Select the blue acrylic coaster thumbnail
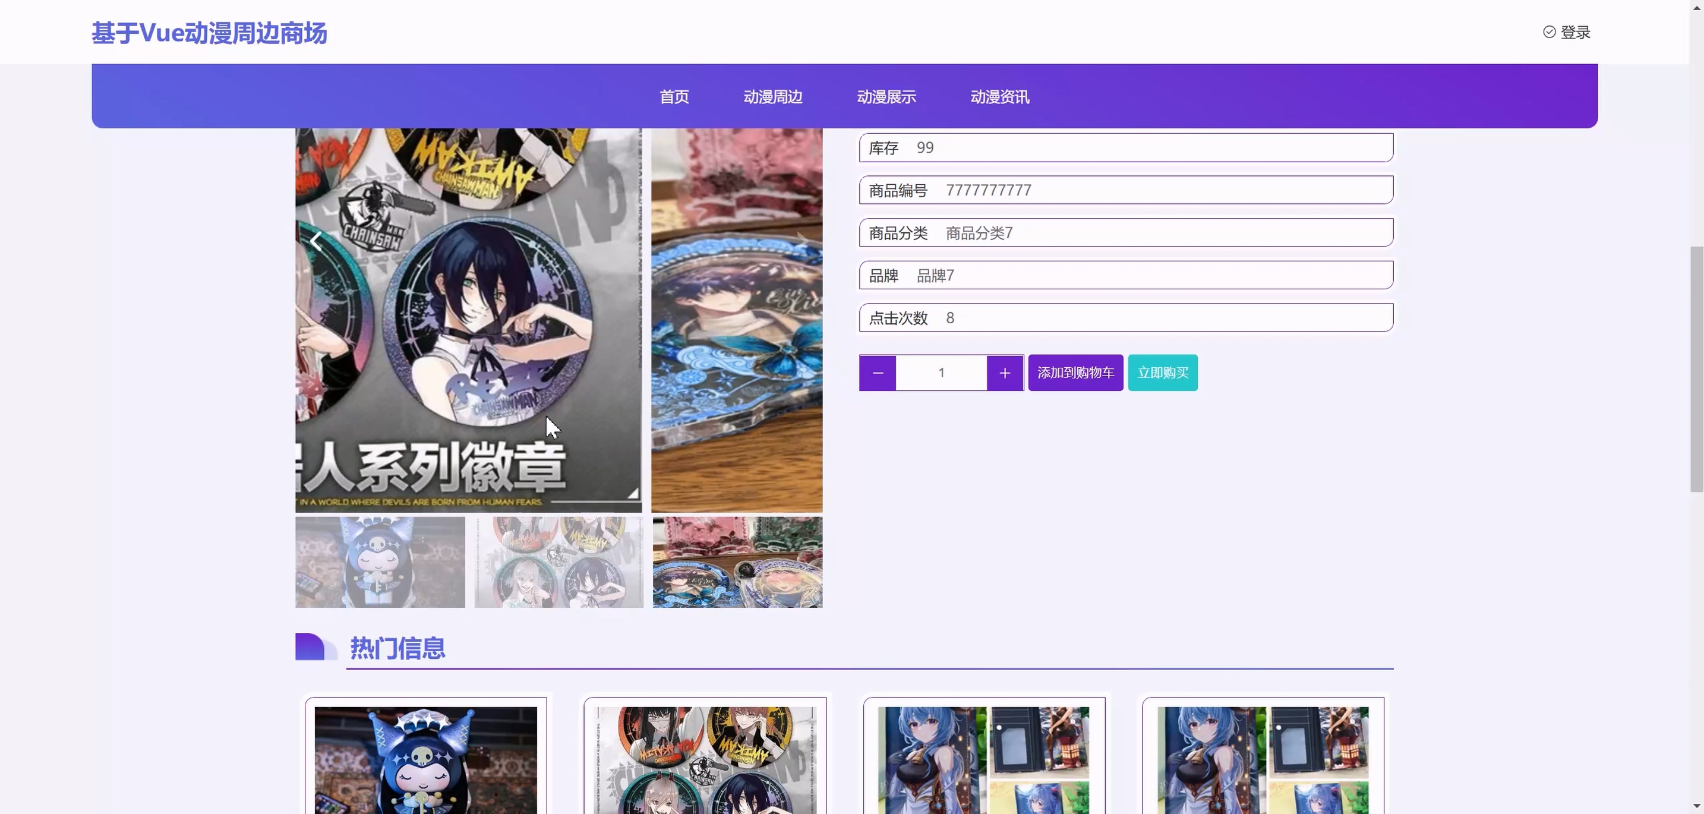Viewport: 1704px width, 814px height. pos(737,562)
